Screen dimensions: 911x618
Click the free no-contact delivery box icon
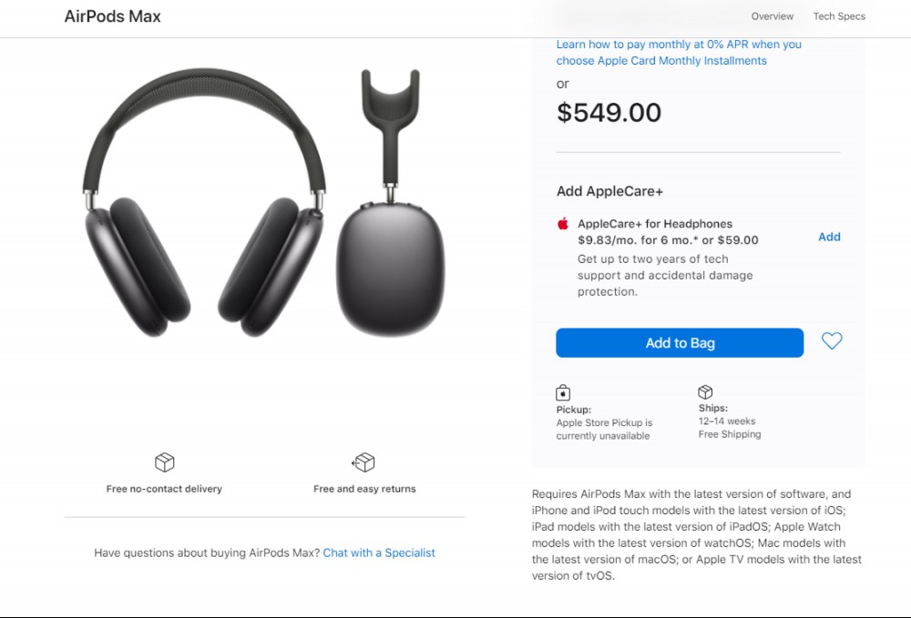click(x=164, y=462)
